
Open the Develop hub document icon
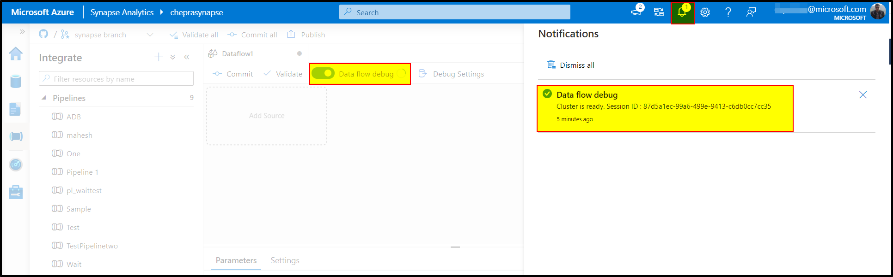(16, 109)
